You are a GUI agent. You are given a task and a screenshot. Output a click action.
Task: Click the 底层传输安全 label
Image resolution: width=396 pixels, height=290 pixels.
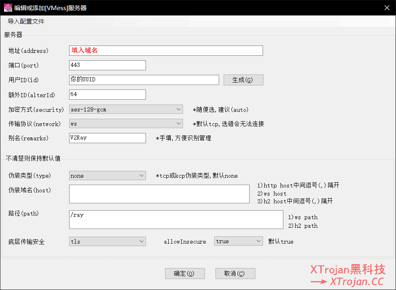[26, 242]
